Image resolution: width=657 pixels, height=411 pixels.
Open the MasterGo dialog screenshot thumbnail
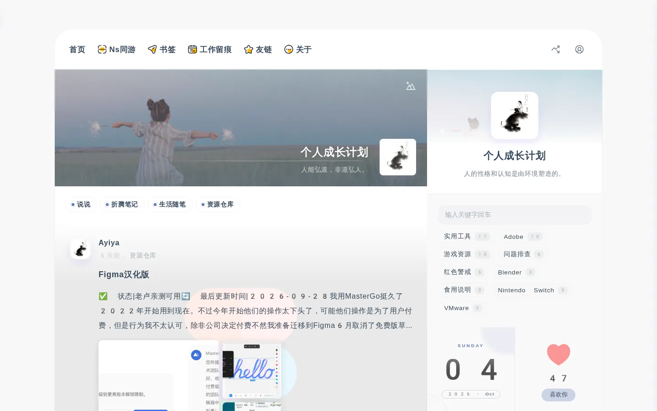pos(159,375)
